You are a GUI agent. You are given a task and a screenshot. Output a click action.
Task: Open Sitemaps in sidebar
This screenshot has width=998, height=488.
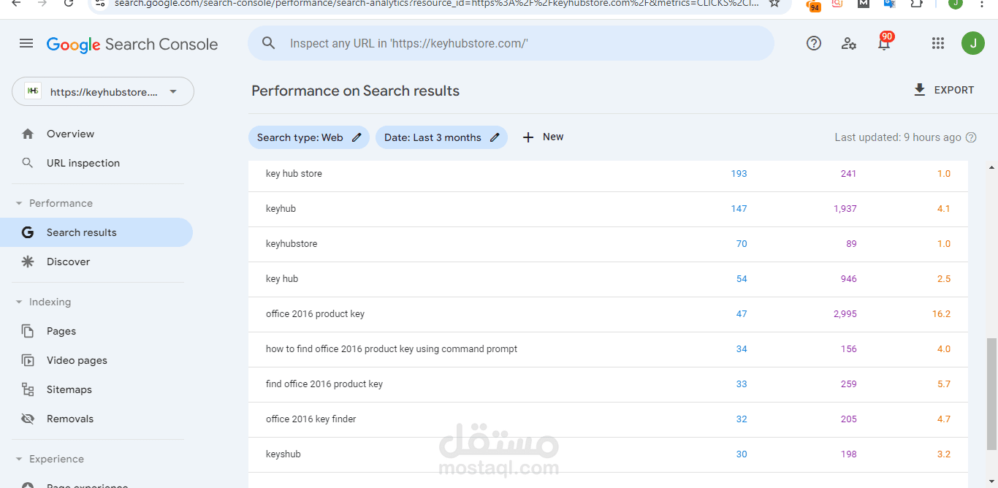[x=96, y=389]
